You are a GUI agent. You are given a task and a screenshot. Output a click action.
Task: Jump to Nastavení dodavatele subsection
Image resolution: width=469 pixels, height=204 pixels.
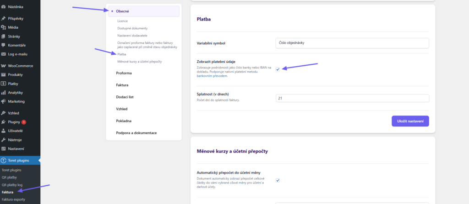pyautogui.click(x=132, y=36)
